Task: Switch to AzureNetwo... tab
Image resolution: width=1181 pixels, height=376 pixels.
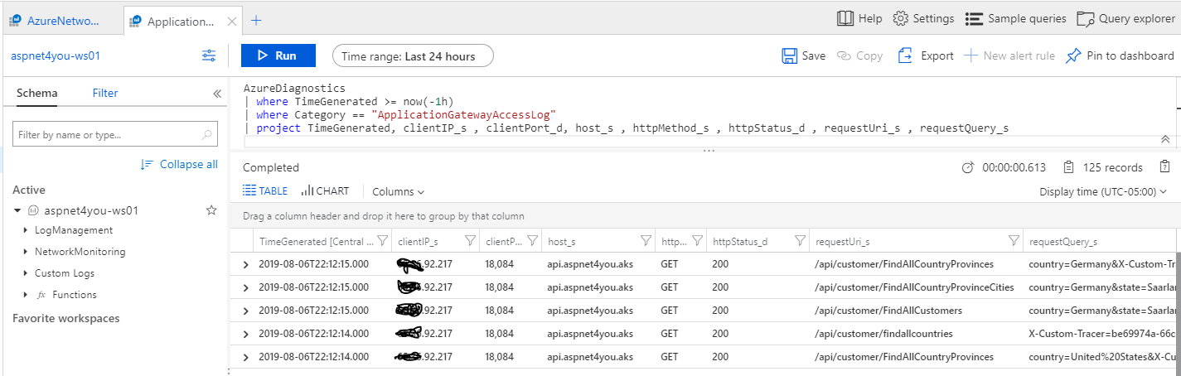Action: (x=61, y=21)
